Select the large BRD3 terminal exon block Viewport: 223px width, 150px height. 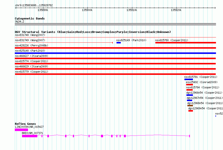click(30, 136)
